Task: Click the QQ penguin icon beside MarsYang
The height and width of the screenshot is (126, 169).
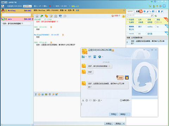Action: [x=3, y=10]
